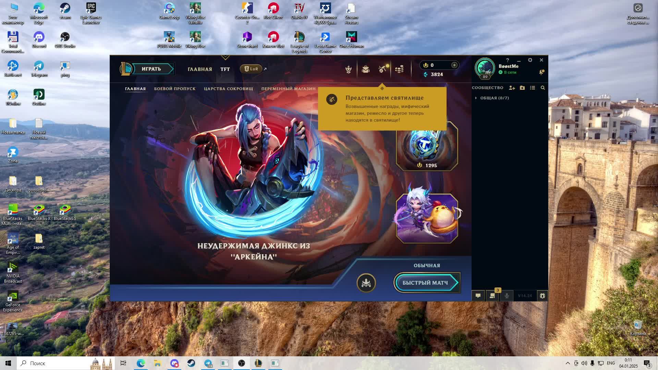The image size is (658, 370).
Task: Switch to the TFT tab
Action: click(x=225, y=69)
